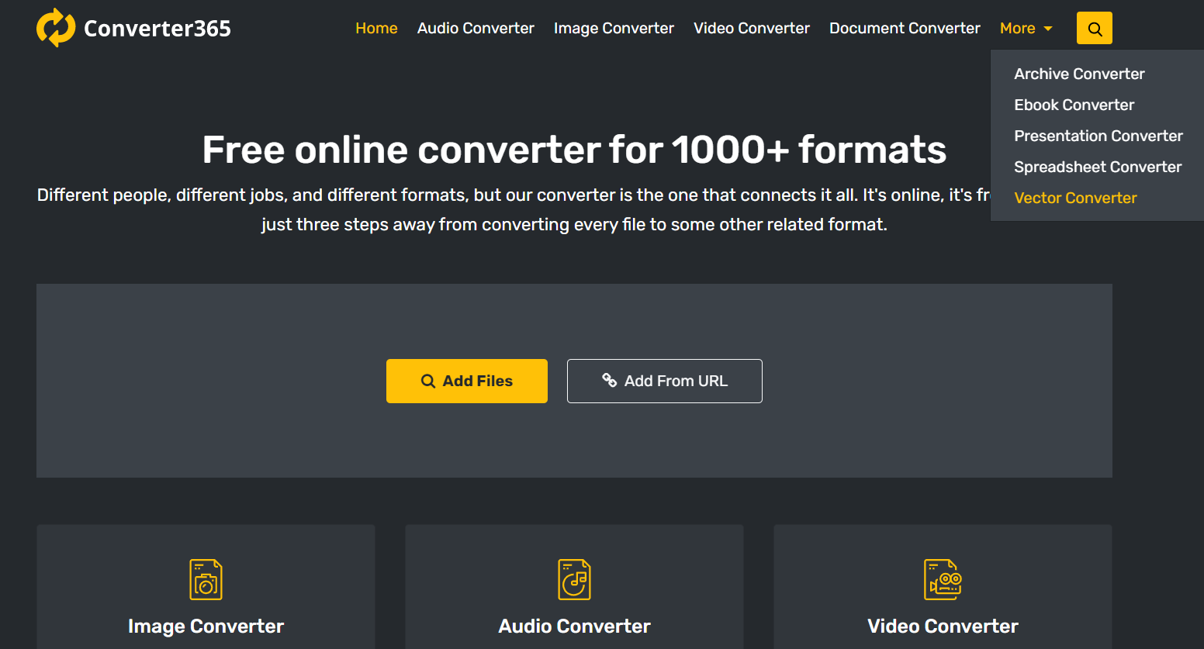Open search with the yellow magnifier button
Image resolution: width=1204 pixels, height=649 pixels.
click(1094, 28)
